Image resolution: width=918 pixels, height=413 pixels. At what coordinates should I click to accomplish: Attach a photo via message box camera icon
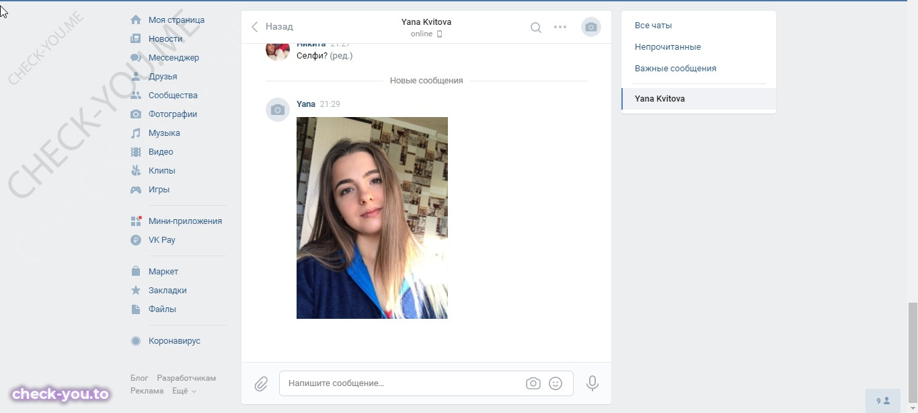coord(533,383)
